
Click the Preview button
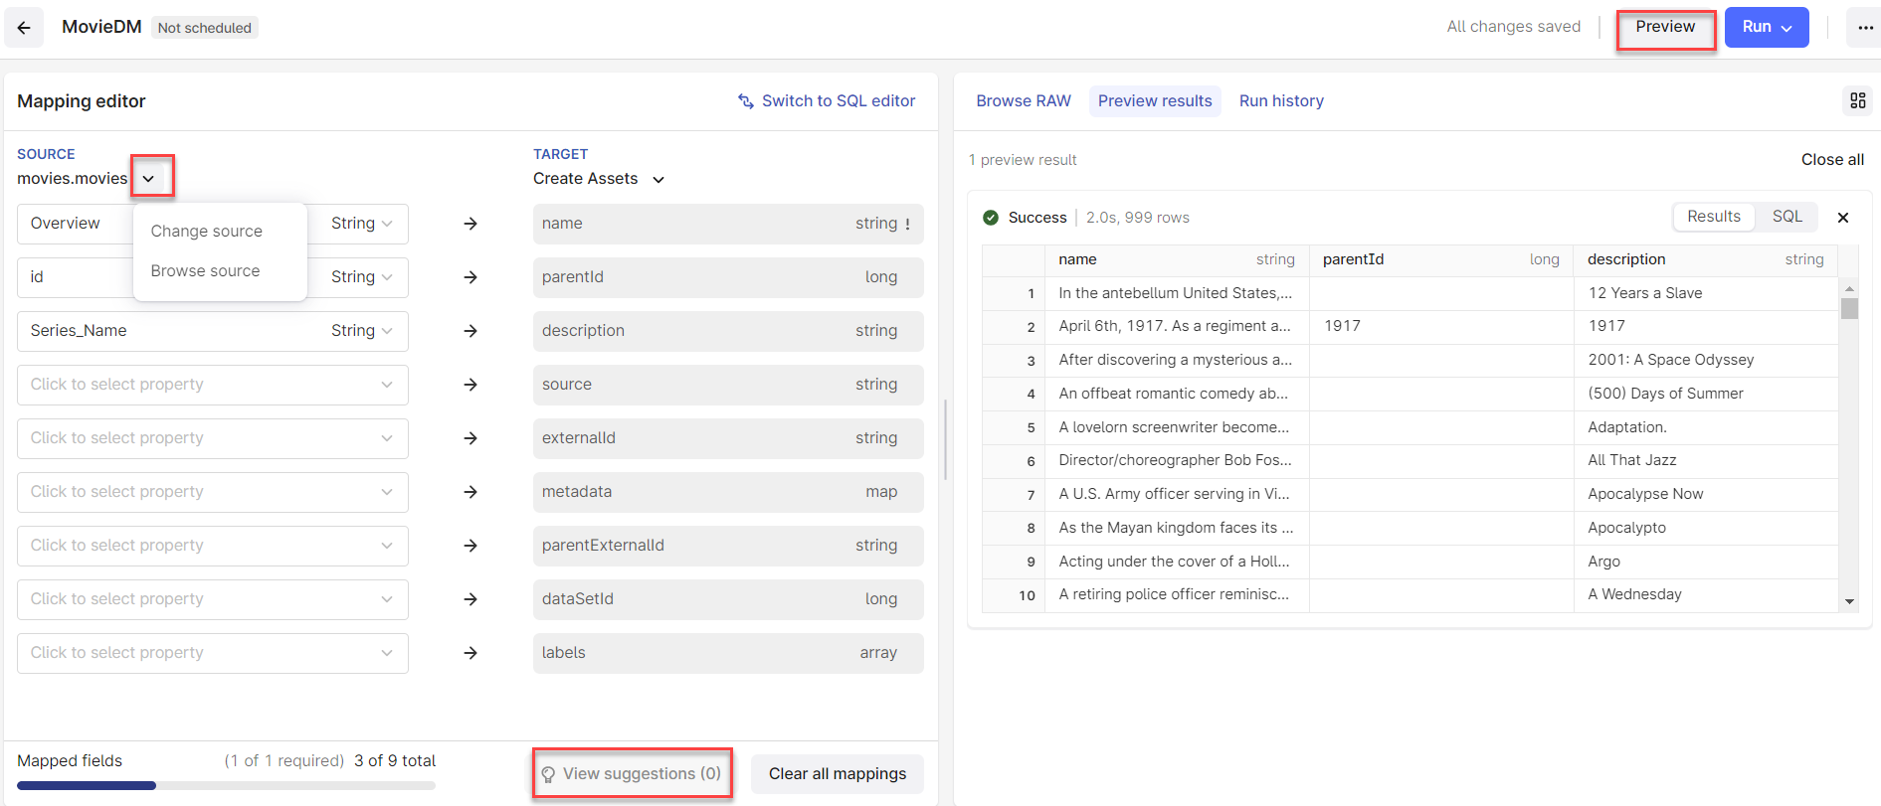pyautogui.click(x=1665, y=27)
